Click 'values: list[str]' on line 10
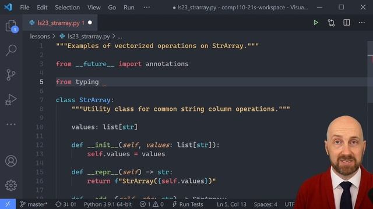The height and width of the screenshot is (209, 373). point(104,127)
